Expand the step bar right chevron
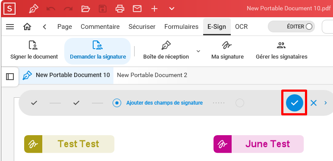 [x=326, y=103]
